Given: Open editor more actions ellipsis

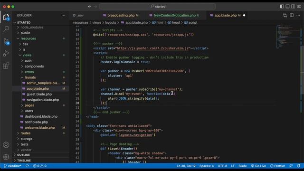Looking at the screenshot, I should (x=298, y=15).
